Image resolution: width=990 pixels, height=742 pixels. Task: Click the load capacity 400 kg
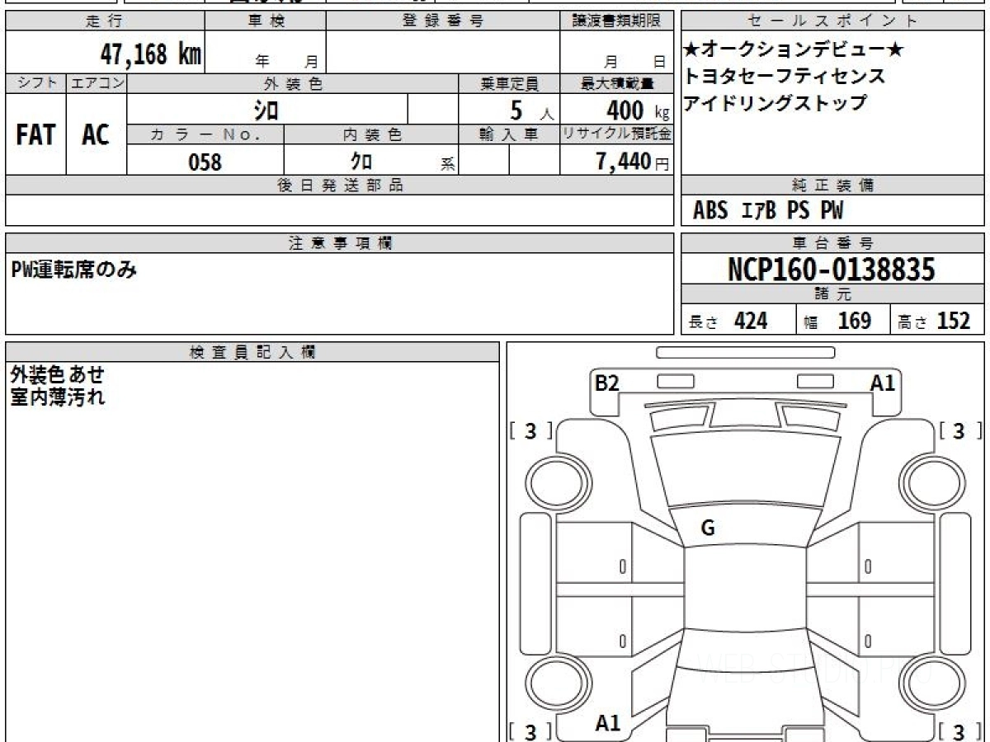(x=638, y=110)
